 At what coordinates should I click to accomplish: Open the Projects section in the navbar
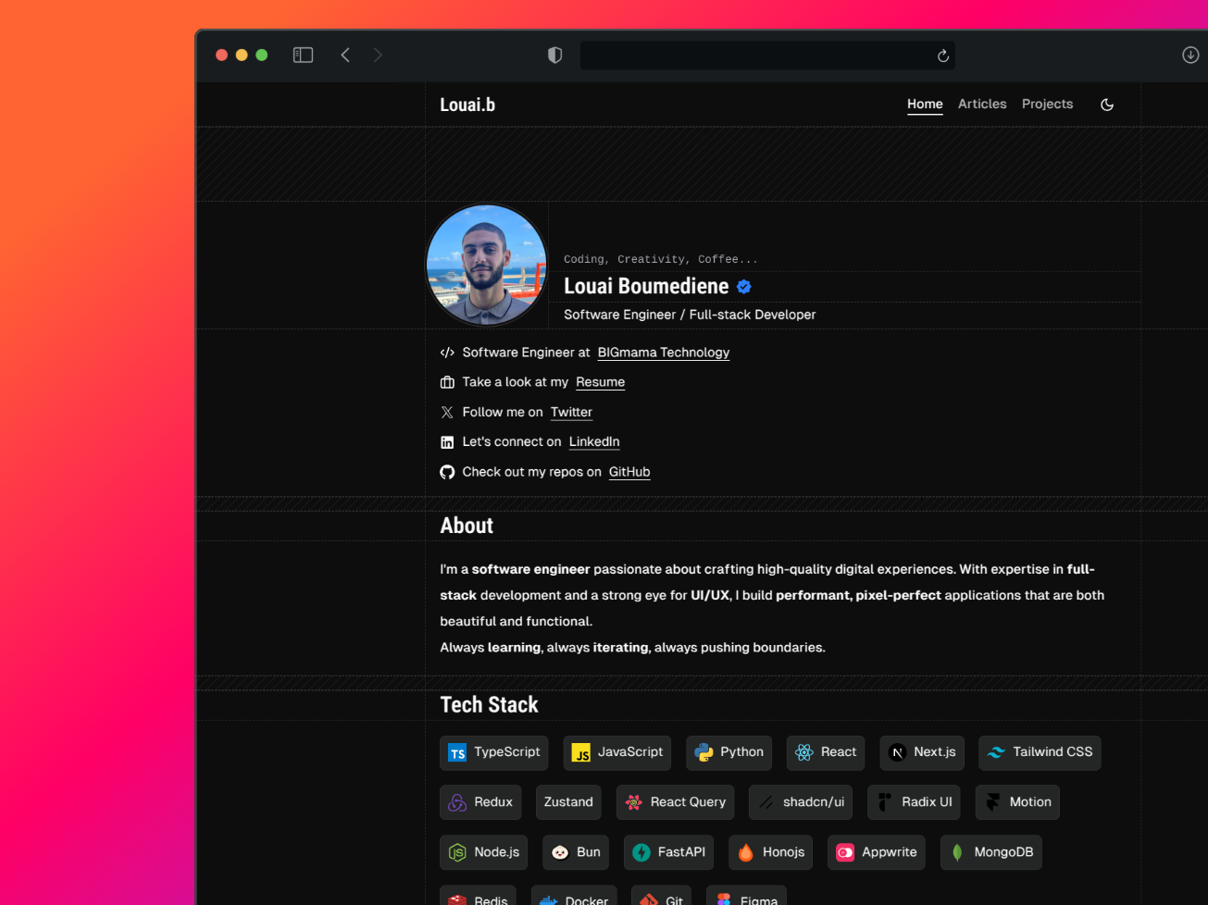click(x=1047, y=104)
